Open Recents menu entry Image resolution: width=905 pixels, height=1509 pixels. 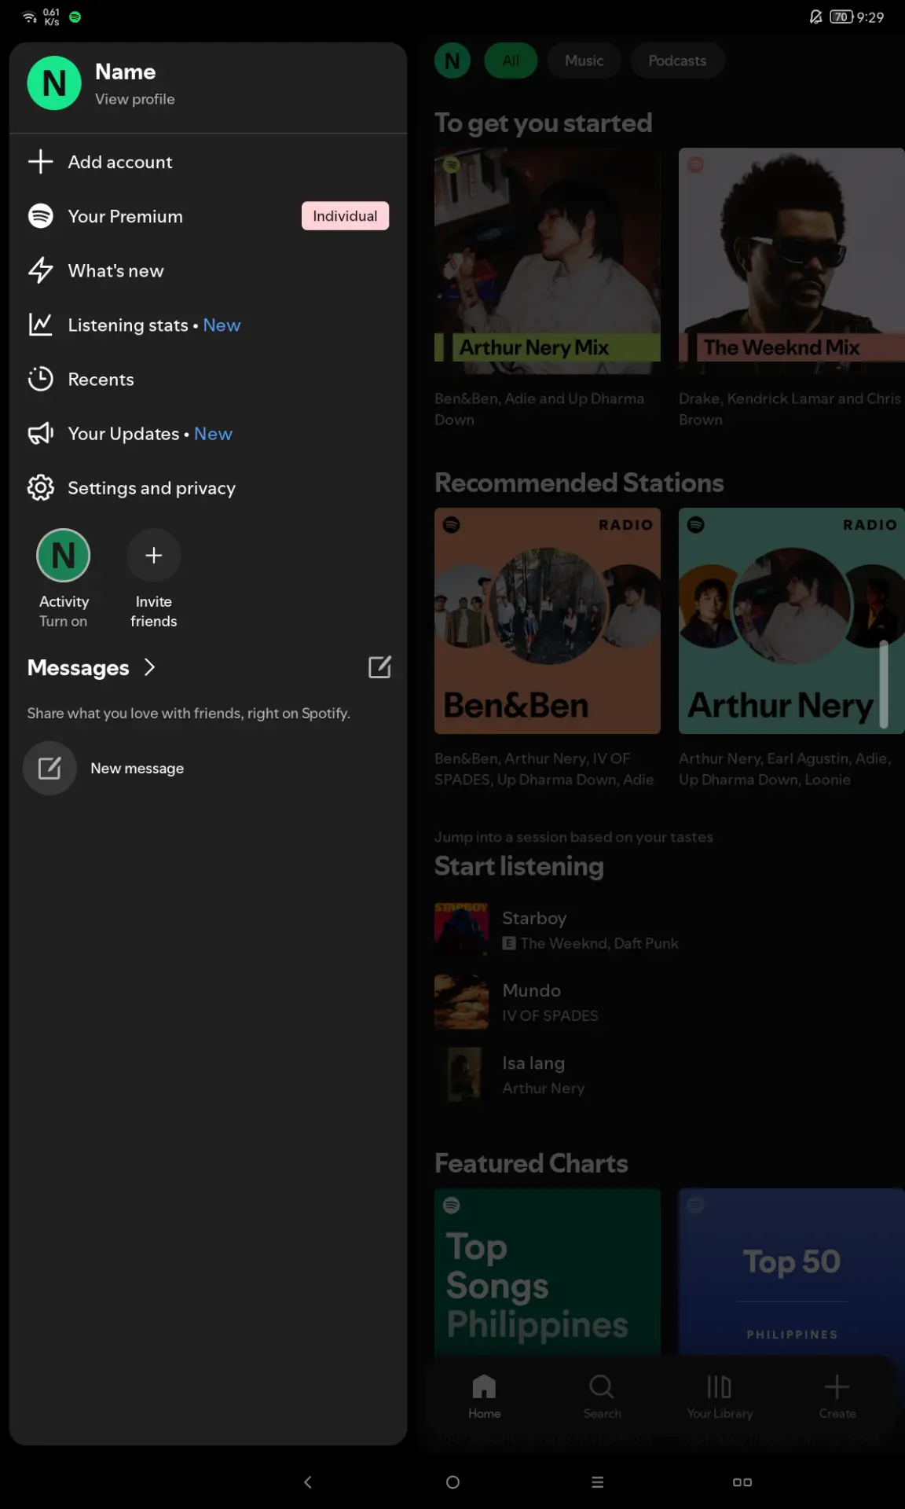click(208, 379)
